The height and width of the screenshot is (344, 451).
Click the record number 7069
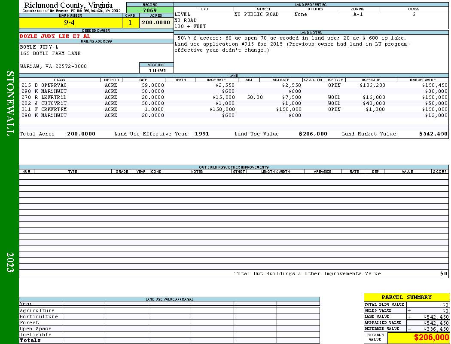(150, 10)
